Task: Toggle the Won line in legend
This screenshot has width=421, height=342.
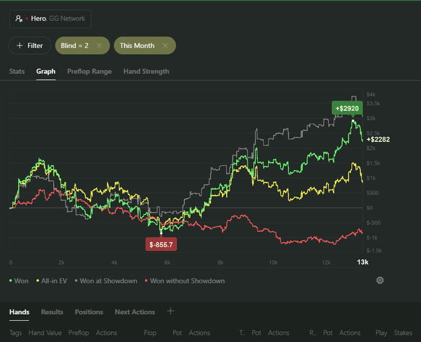Action: (x=19, y=281)
